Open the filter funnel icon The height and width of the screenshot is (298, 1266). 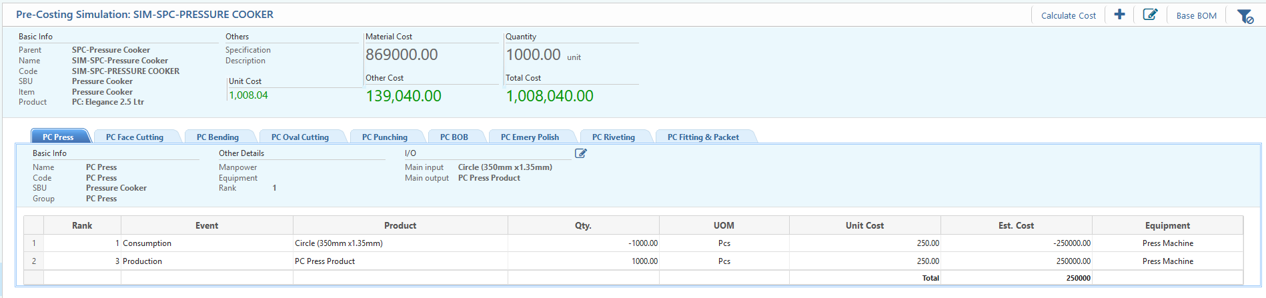coord(1245,16)
